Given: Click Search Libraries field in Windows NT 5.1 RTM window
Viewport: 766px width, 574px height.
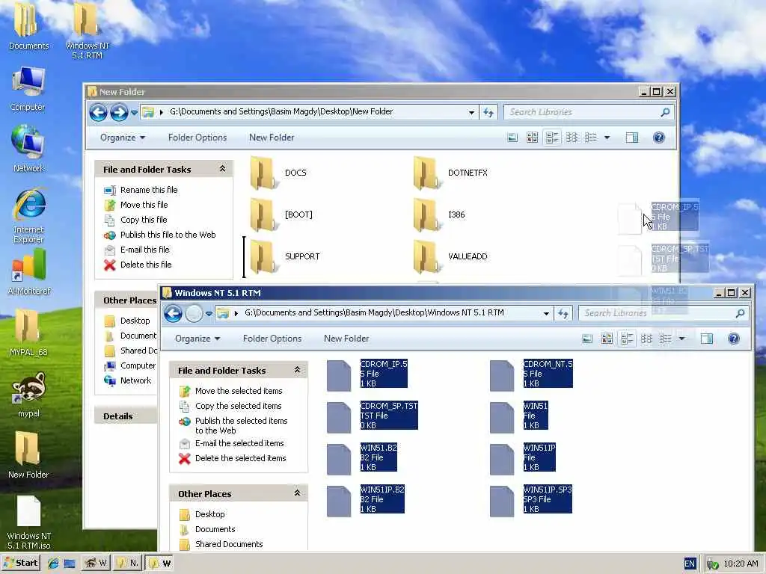Looking at the screenshot, I should point(656,313).
